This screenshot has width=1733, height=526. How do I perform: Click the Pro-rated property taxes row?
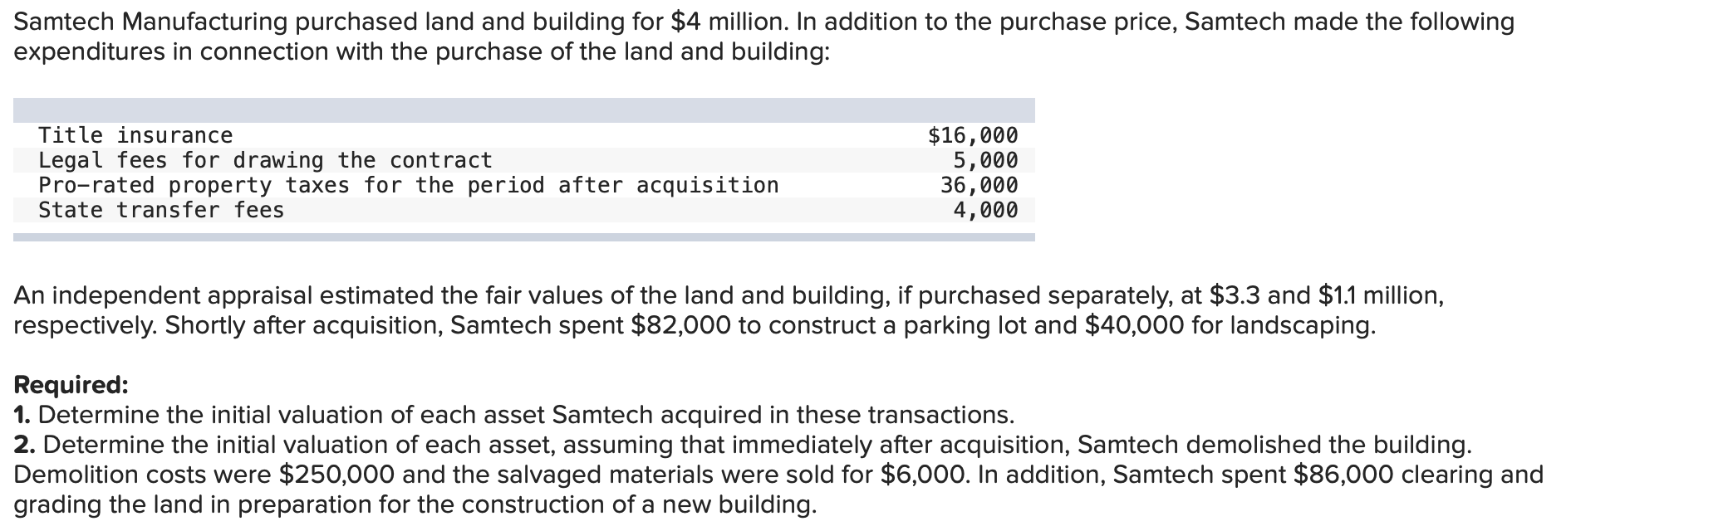[x=524, y=185]
